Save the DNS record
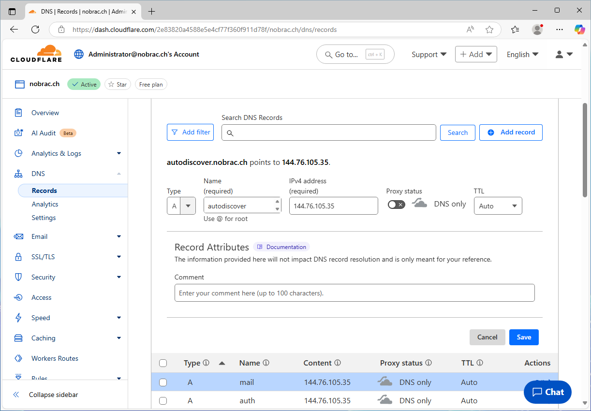Screen dimensions: 591x411 pyautogui.click(x=524, y=337)
